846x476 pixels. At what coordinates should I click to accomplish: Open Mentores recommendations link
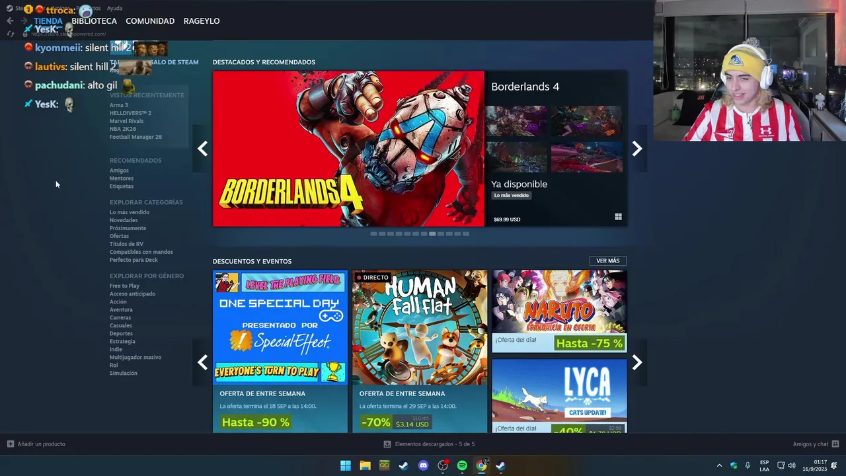[122, 178]
